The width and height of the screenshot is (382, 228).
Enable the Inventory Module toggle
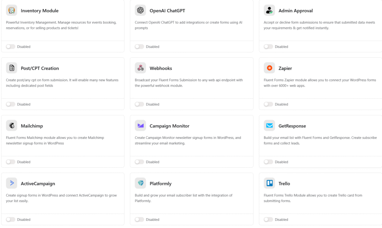click(x=10, y=47)
